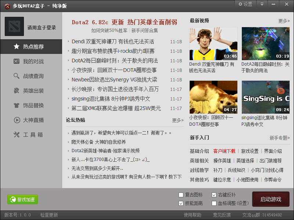Open 新手专题» beginner topics

pos(280,138)
